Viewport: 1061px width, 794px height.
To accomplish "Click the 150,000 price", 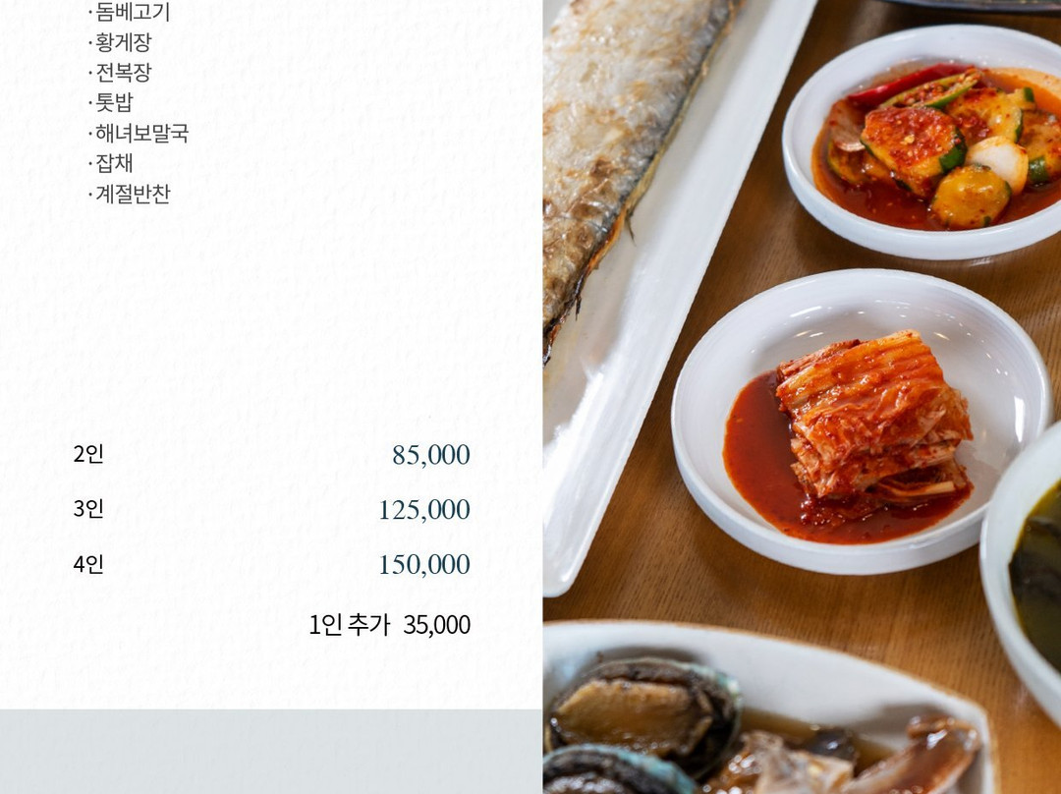I will (424, 564).
